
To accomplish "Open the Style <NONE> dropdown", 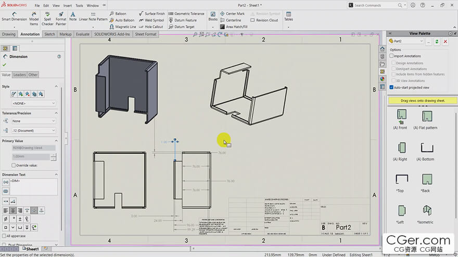I will [33, 103].
